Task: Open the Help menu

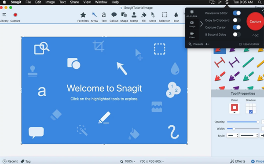Action: click(x=115, y=2)
